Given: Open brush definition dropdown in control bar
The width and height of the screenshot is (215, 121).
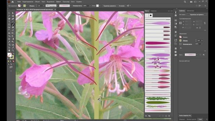Looking at the screenshot, I should coord(71,6).
